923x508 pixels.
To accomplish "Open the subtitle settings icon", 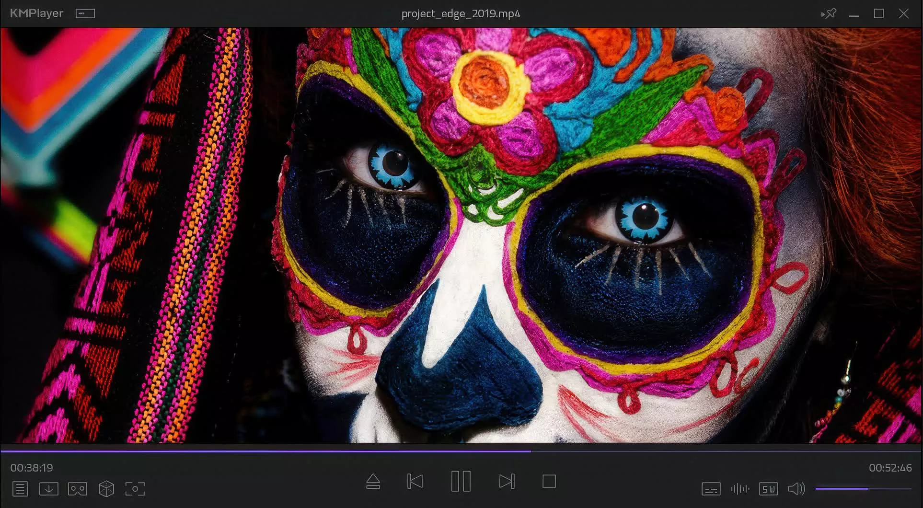I will coord(711,489).
